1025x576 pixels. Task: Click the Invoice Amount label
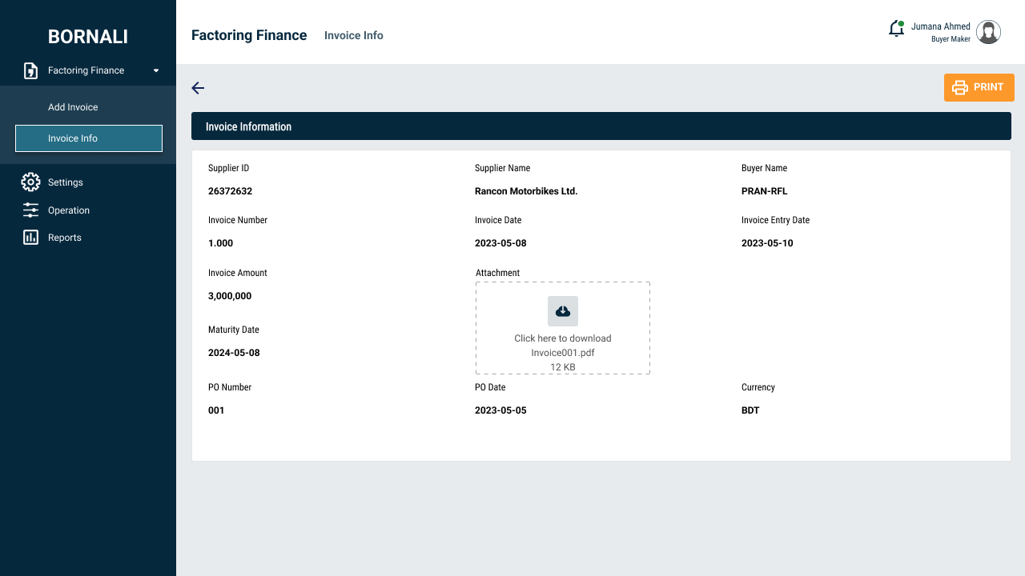coord(238,273)
